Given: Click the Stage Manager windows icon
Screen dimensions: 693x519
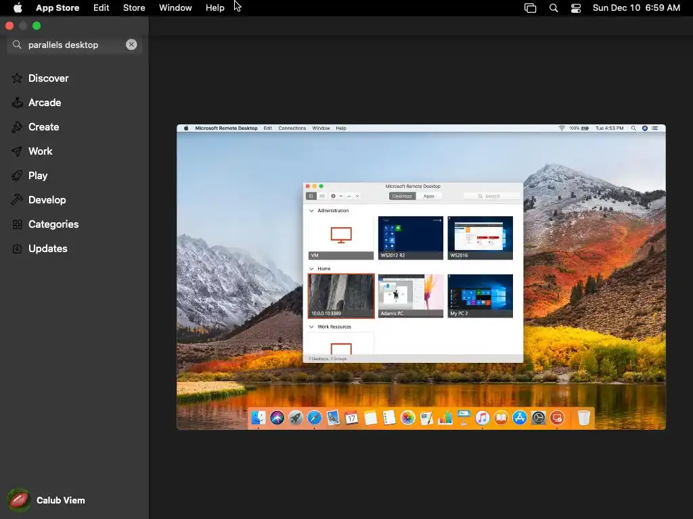Looking at the screenshot, I should [x=530, y=7].
